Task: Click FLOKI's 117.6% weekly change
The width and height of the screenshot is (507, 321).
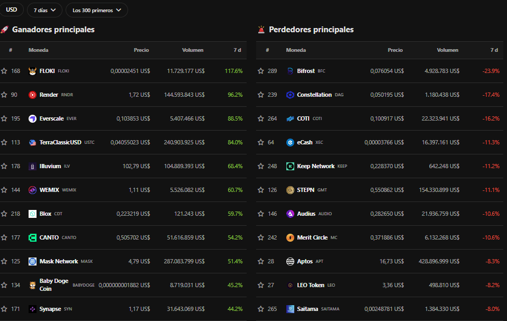Action: pos(234,71)
